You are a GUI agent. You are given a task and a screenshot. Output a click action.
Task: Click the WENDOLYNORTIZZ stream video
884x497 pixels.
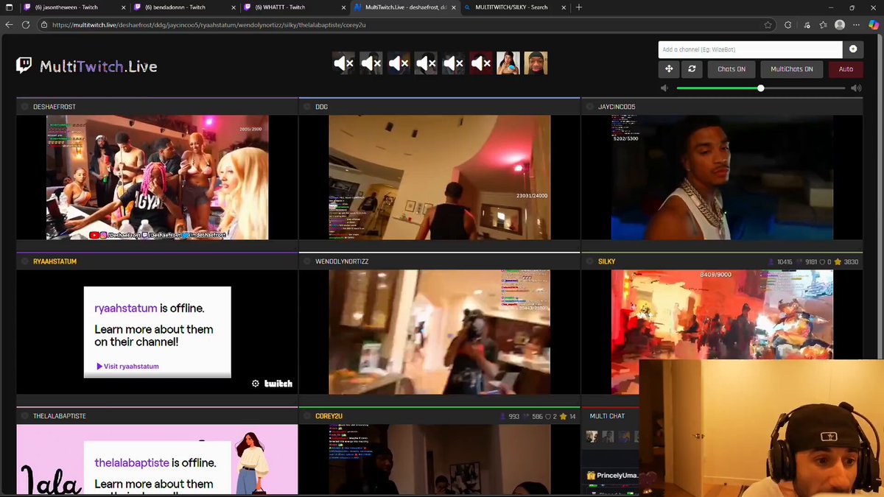tap(439, 332)
